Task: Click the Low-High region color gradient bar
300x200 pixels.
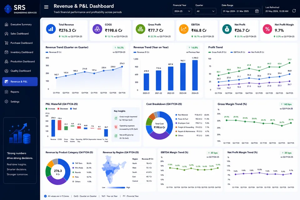Action: [x=116, y=187]
